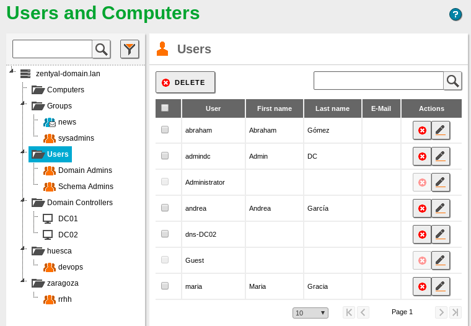Screen dimensions: 471x326
Task: Select the Users node in the tree
Action: 50,154
